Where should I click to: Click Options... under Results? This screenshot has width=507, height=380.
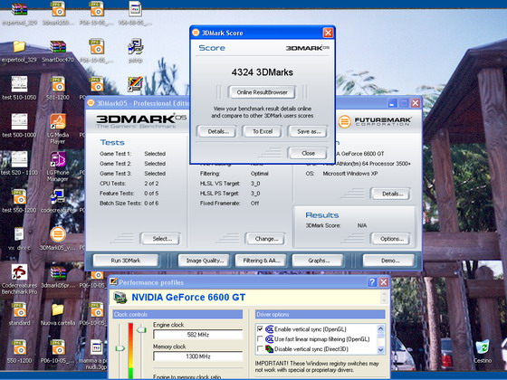click(391, 239)
